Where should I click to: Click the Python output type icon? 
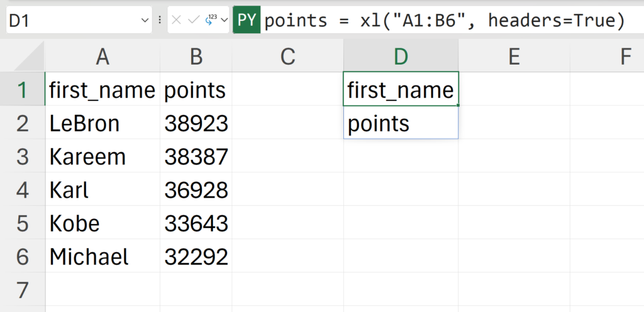211,20
